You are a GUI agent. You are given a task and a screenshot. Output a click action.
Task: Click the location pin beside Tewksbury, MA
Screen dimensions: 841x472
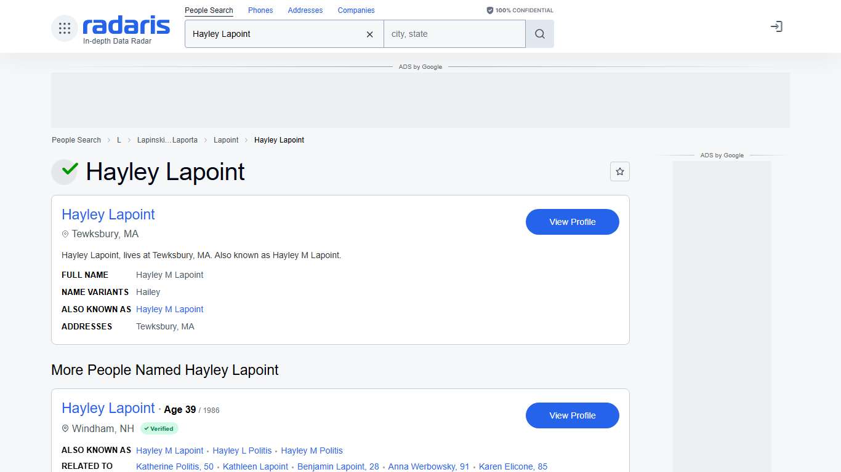(x=65, y=234)
